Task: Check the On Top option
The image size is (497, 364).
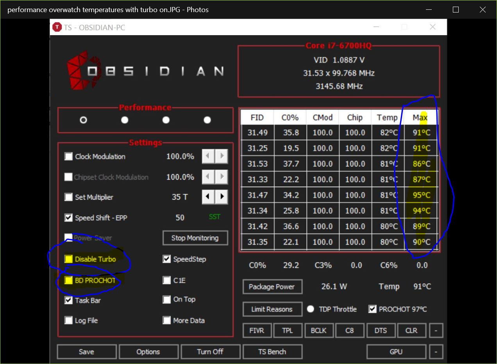Action: pyautogui.click(x=167, y=300)
